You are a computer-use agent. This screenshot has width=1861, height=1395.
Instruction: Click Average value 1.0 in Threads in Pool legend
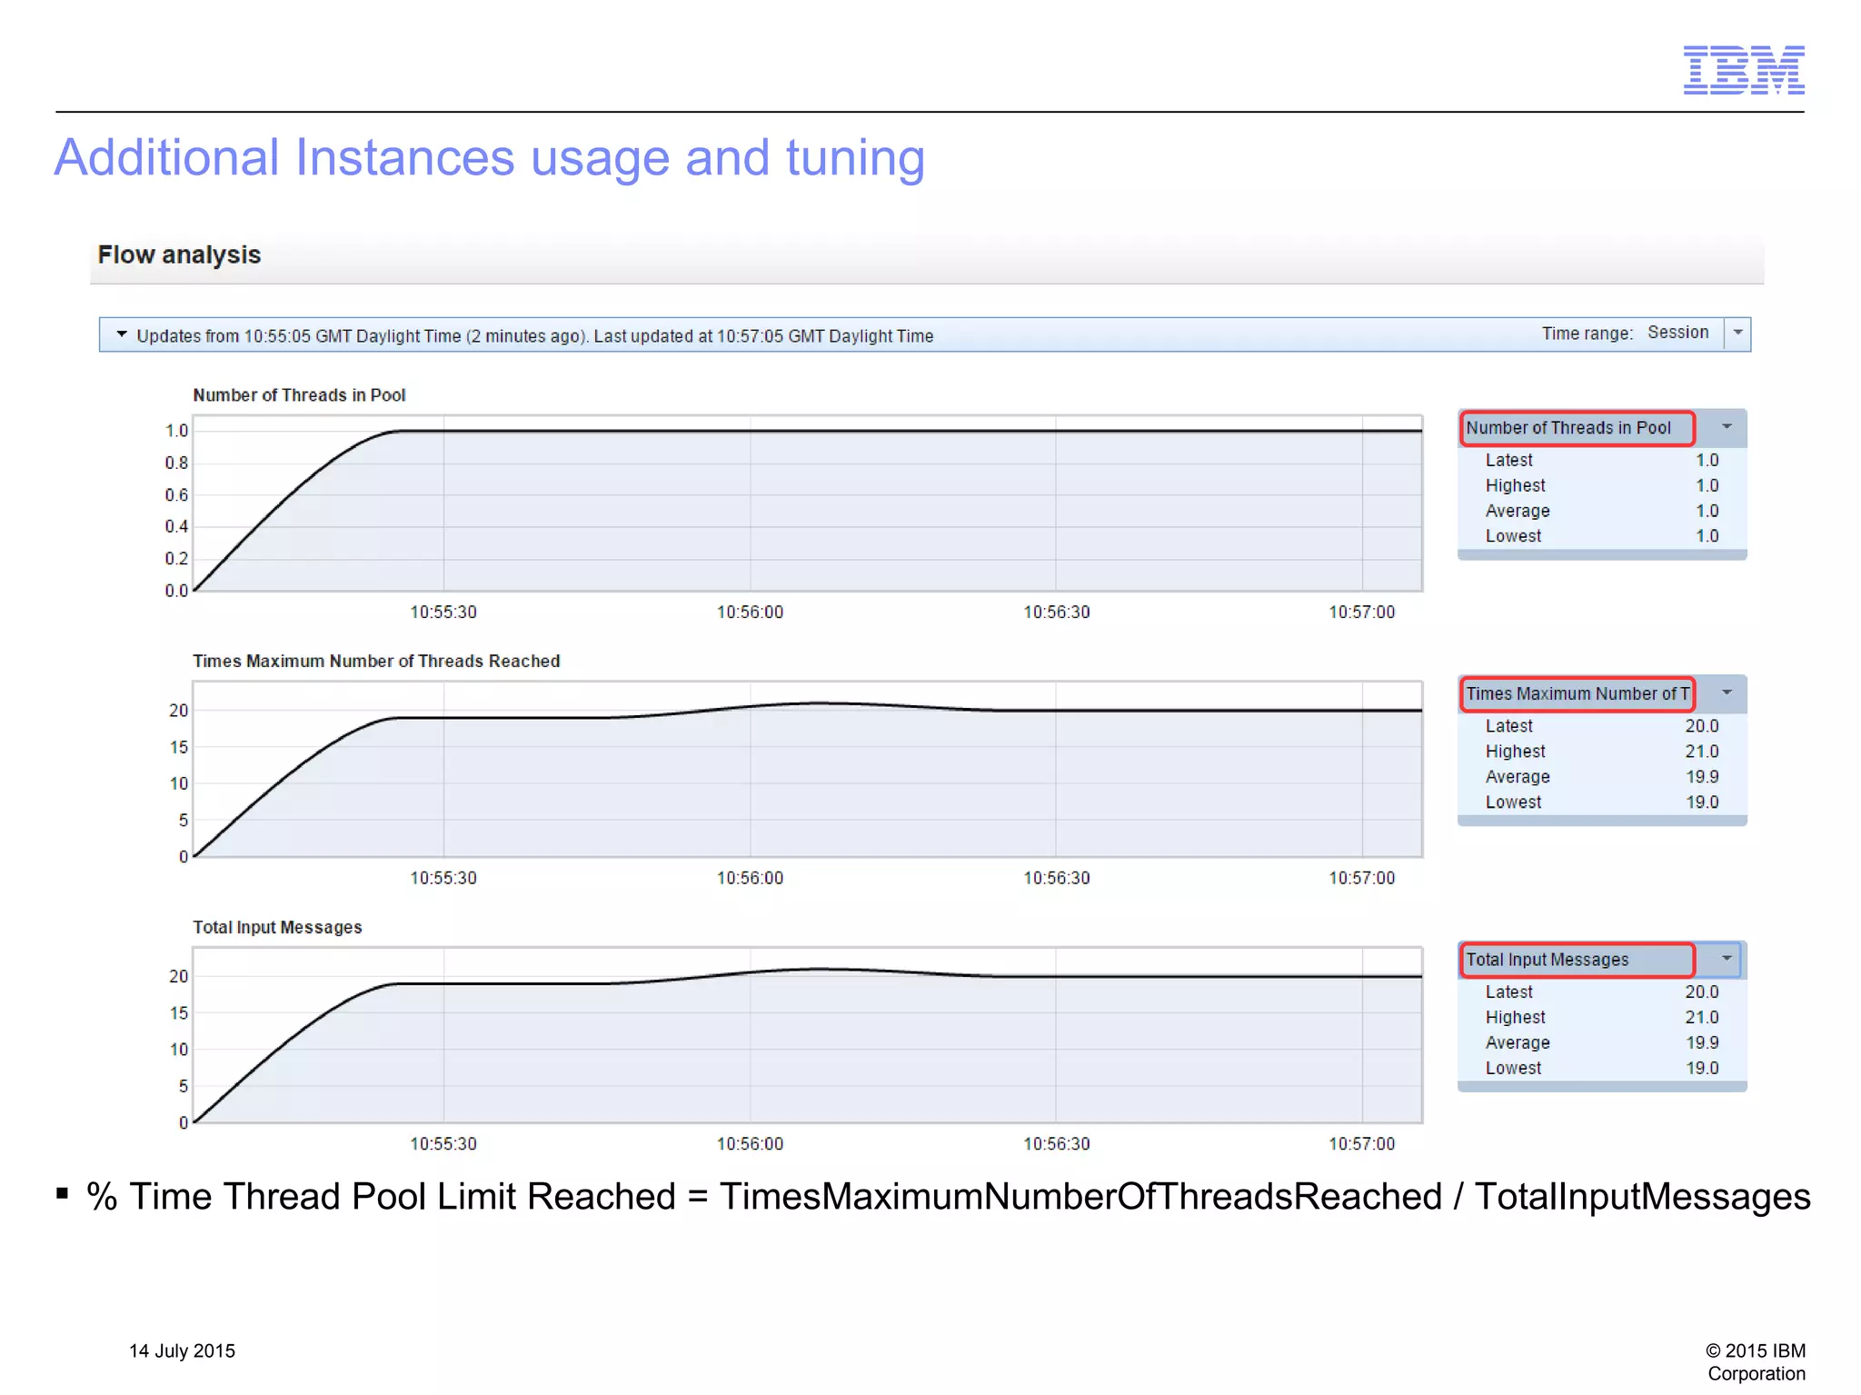tap(1707, 512)
